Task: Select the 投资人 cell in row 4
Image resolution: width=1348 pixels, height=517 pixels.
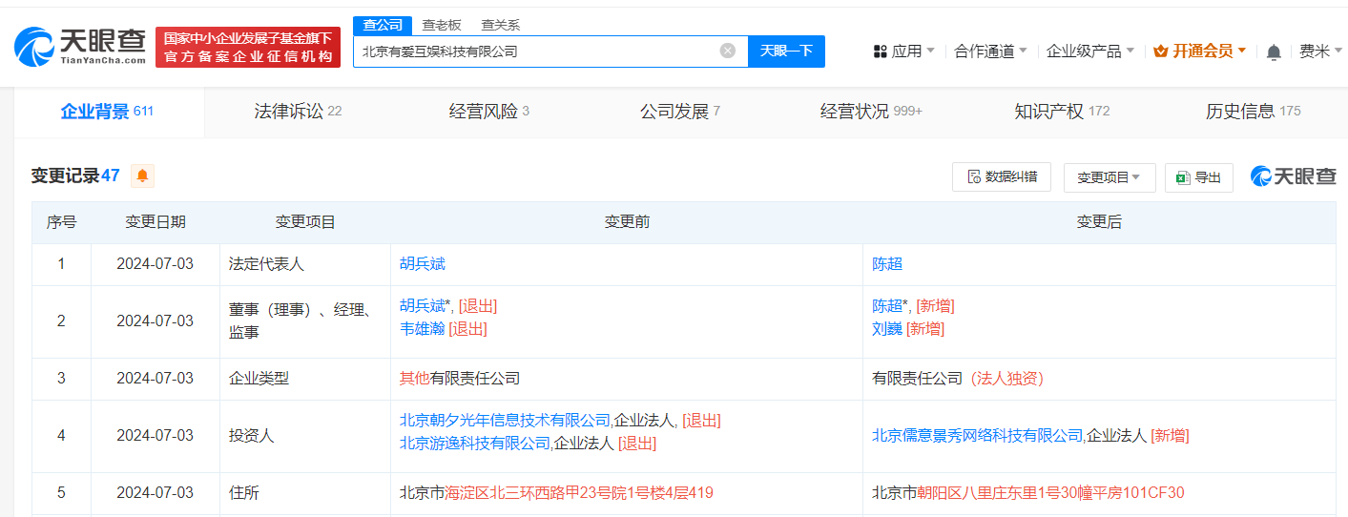Action: pyautogui.click(x=305, y=436)
